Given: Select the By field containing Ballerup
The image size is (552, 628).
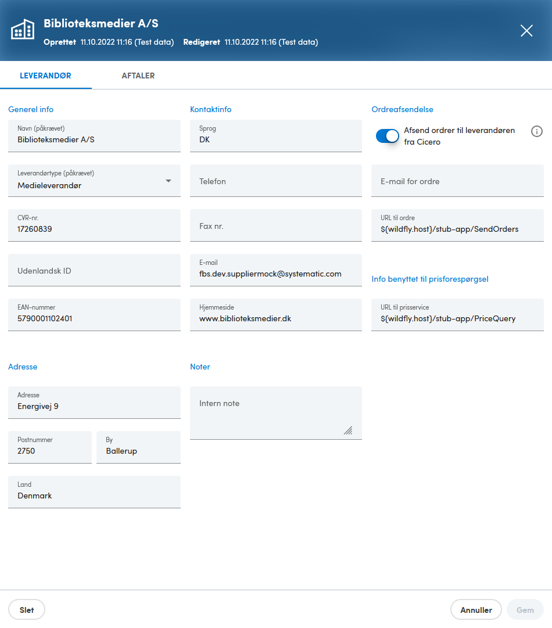Looking at the screenshot, I should [x=139, y=447].
